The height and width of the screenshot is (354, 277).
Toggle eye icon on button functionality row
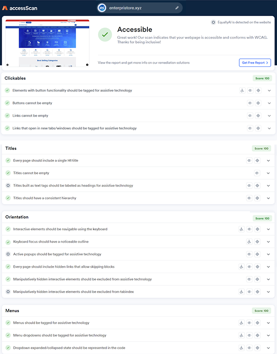[250, 91]
